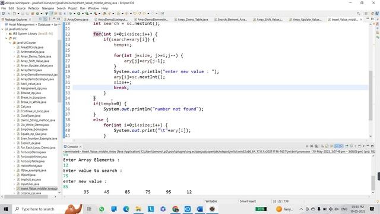Collapse the javaFullCourse project node
380x214 pixels.
click(2, 29)
